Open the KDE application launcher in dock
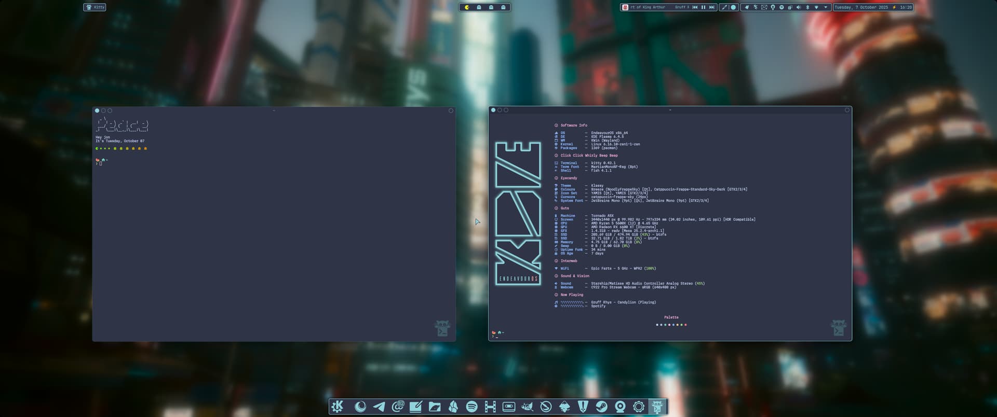This screenshot has height=417, width=997. pos(338,407)
